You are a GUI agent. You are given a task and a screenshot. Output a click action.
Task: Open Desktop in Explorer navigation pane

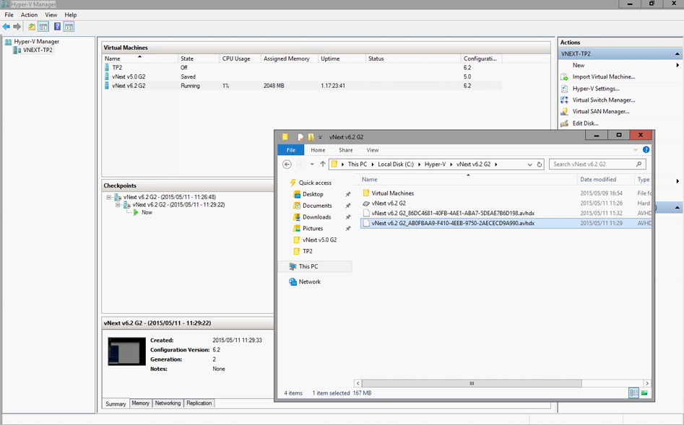pos(313,194)
